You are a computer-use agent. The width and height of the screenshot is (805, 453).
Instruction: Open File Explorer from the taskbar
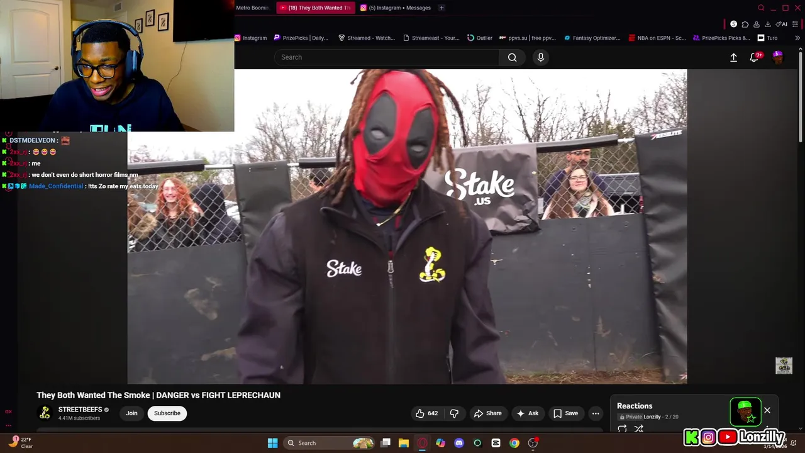tap(404, 443)
